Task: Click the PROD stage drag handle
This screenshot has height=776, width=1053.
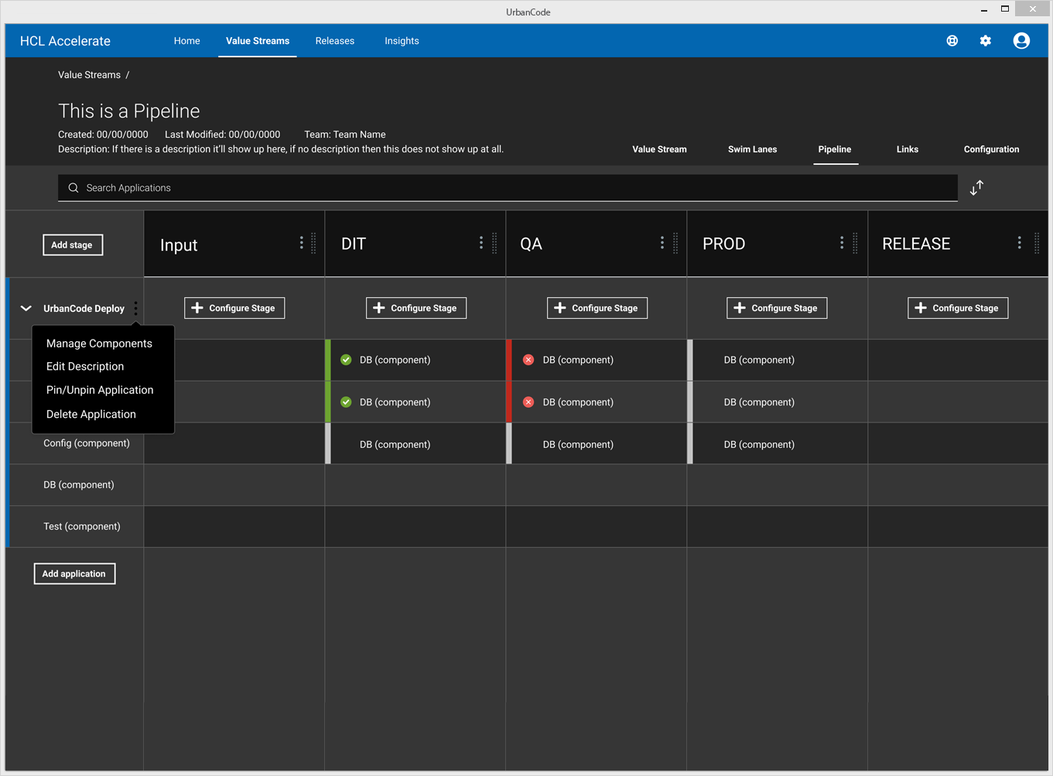Action: (x=855, y=243)
